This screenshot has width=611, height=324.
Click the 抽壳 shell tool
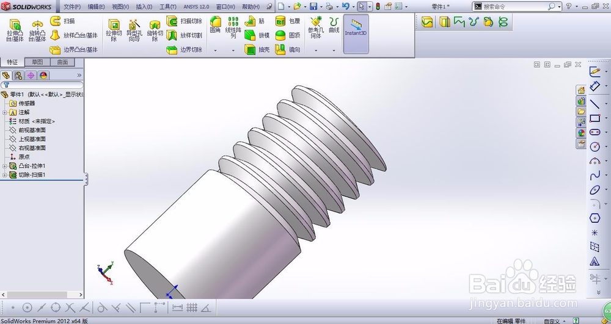coord(257,50)
